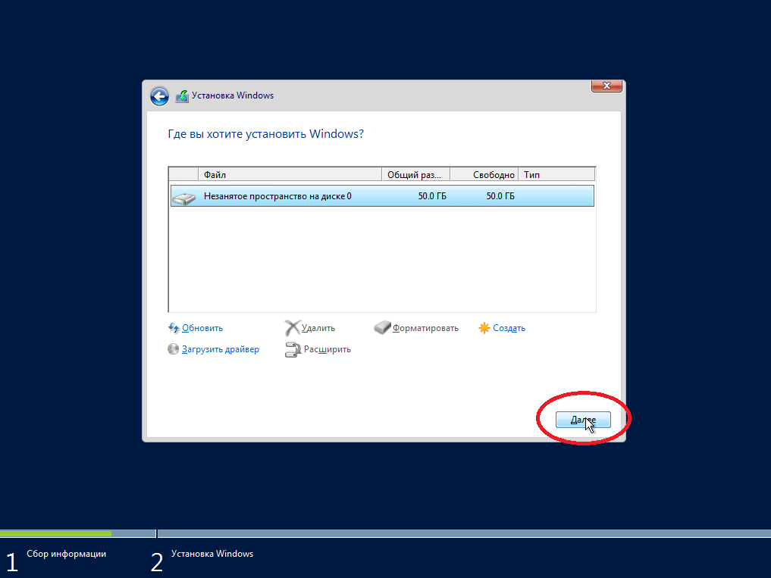This screenshot has width=771, height=578.
Task: Sort by the Файл column header
Action: tap(290, 175)
